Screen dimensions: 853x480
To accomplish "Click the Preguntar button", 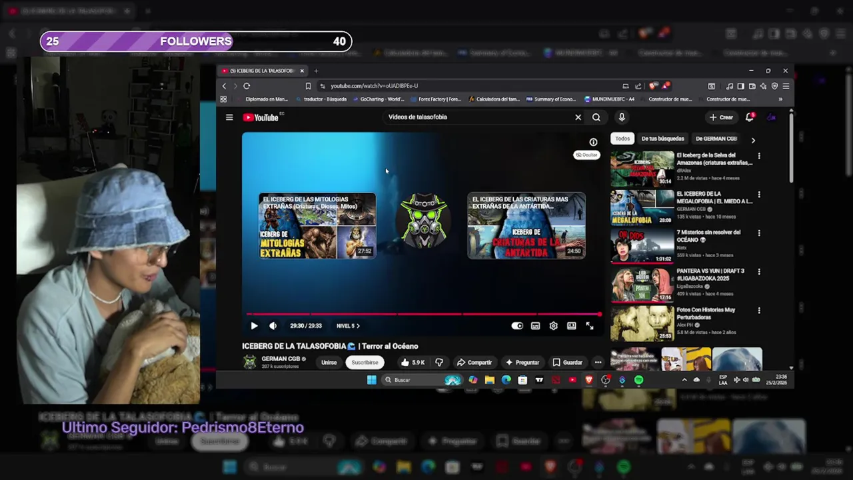I will pyautogui.click(x=522, y=363).
